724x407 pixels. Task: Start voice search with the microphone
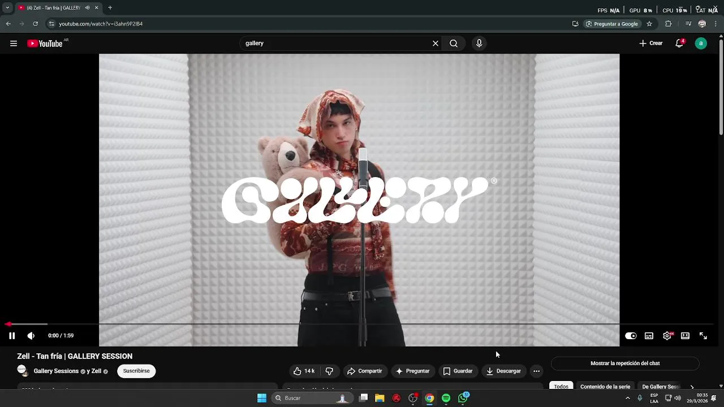pyautogui.click(x=479, y=44)
